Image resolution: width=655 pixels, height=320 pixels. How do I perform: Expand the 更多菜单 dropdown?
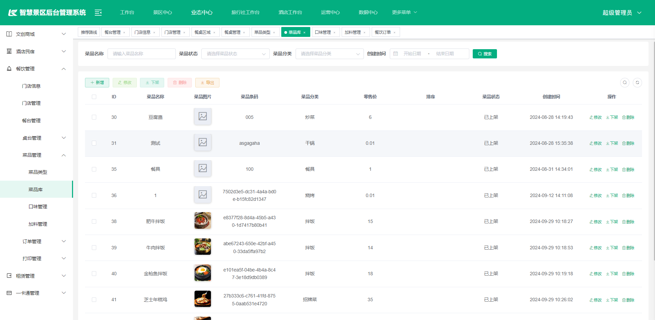[x=404, y=12]
